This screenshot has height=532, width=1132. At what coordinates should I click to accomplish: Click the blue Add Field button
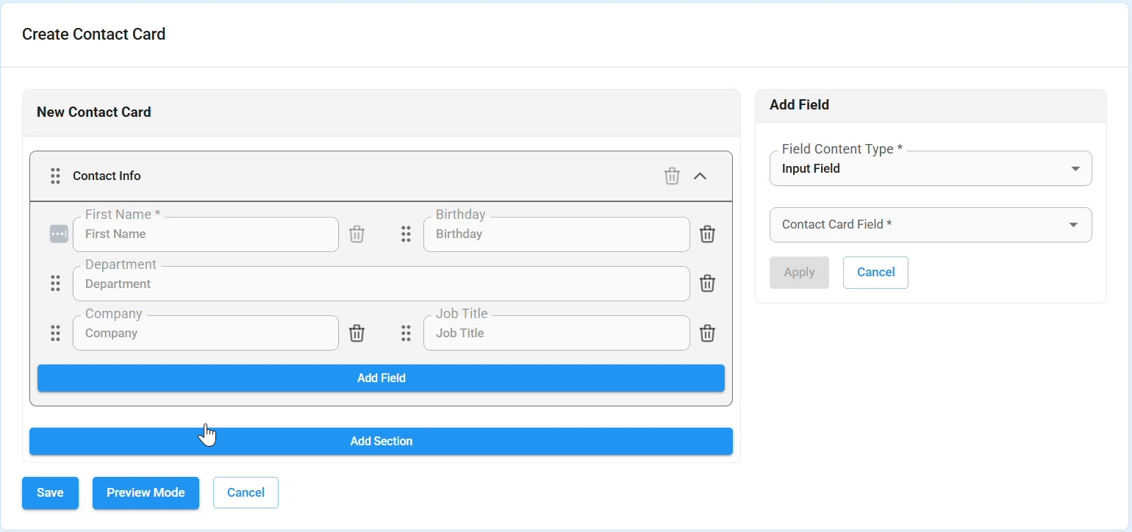click(381, 378)
